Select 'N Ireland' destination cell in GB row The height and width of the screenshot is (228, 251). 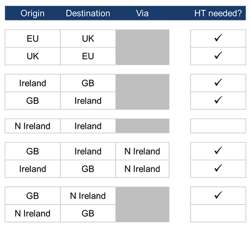88,195
